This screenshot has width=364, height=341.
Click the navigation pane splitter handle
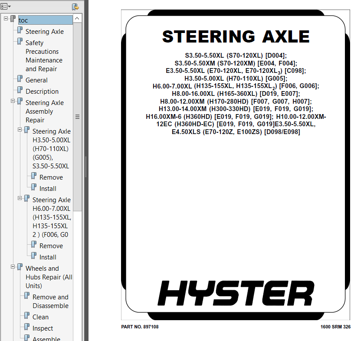pyautogui.click(x=85, y=167)
